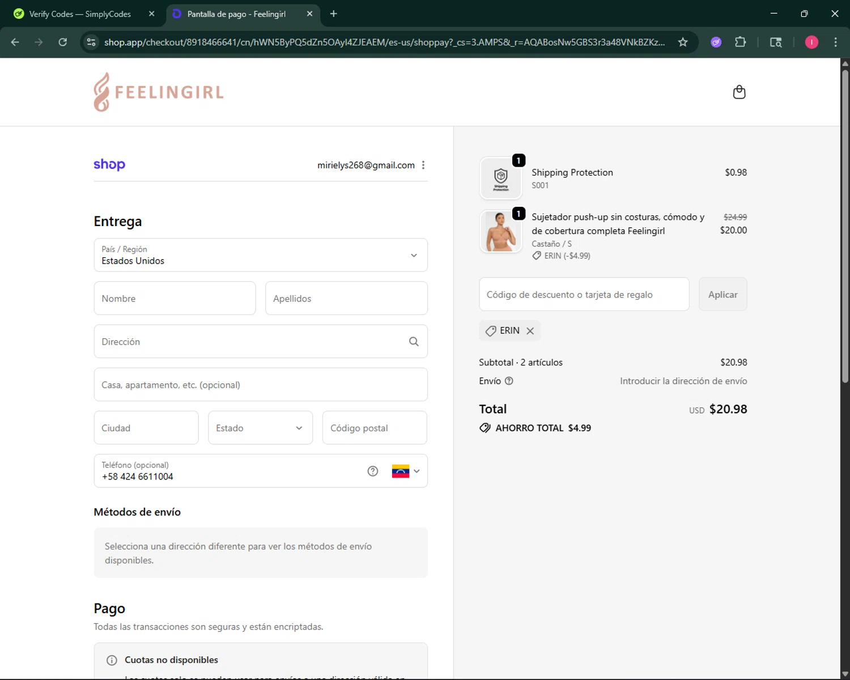The image size is (850, 680).
Task: Close the Pantalla de pago tab
Action: pos(309,14)
